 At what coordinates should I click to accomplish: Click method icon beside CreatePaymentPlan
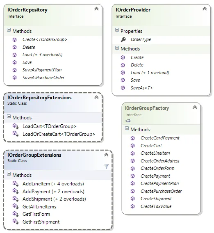pyautogui.click(x=132, y=184)
